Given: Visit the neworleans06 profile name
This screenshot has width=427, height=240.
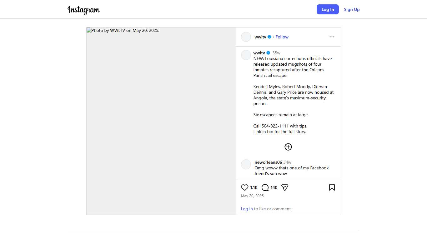Looking at the screenshot, I should click(x=268, y=162).
